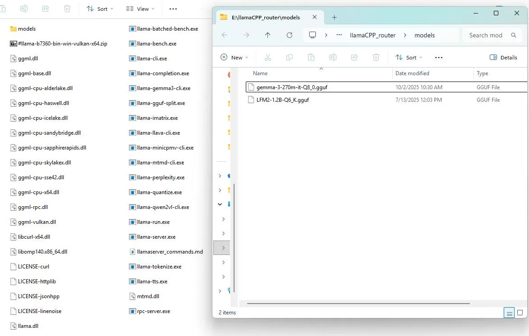
Task: Click the Rename icon in the background window toolbar
Action: [23, 9]
